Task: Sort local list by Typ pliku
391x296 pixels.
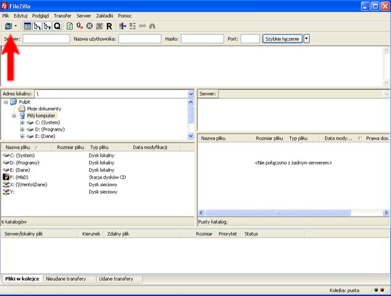Action: coord(108,147)
